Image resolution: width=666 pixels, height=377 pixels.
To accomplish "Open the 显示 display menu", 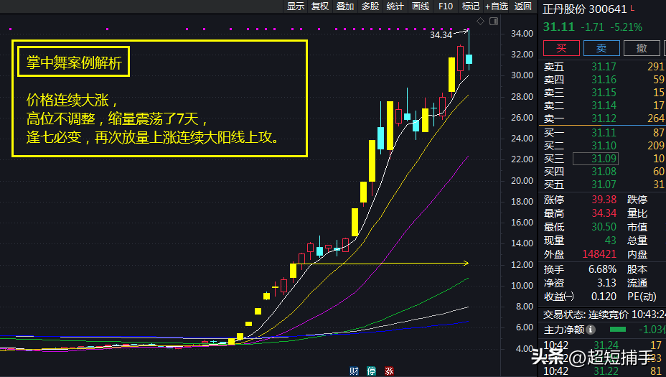I will 296,6.
